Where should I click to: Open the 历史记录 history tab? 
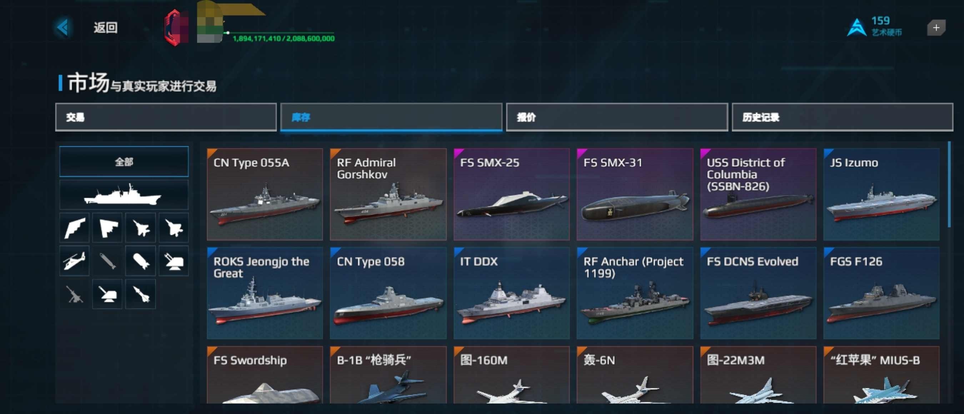[x=842, y=117]
